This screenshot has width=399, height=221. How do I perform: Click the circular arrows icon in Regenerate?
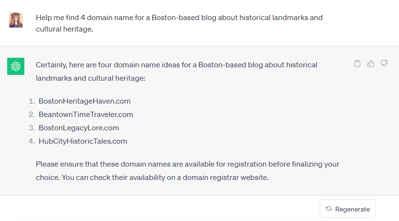pos(329,209)
